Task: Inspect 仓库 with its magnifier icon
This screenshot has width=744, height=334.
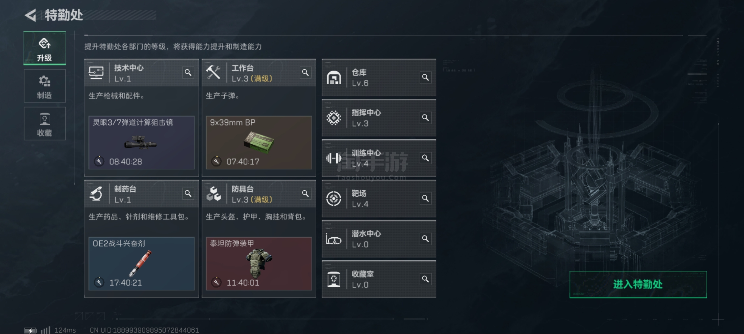Action: point(425,77)
